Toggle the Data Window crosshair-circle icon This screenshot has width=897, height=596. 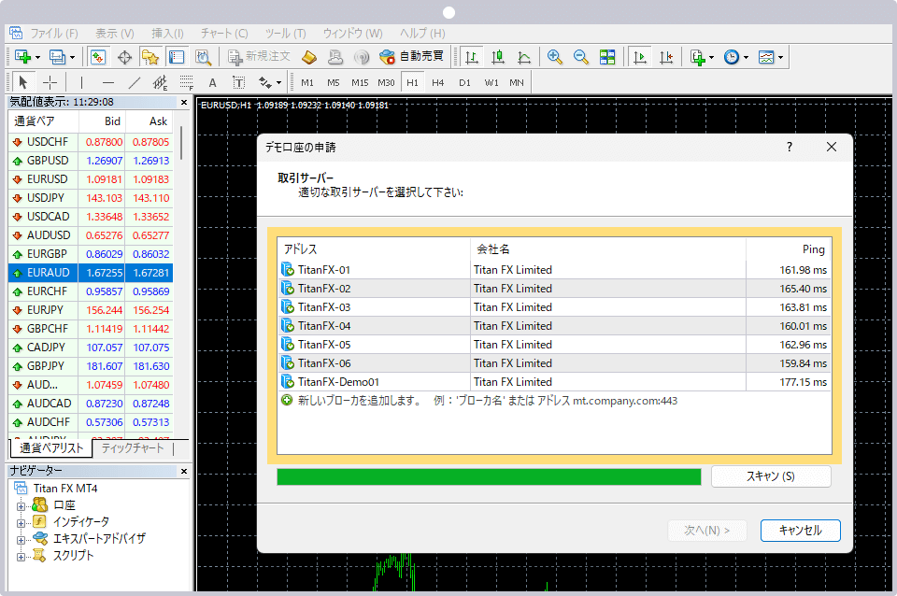[x=124, y=57]
